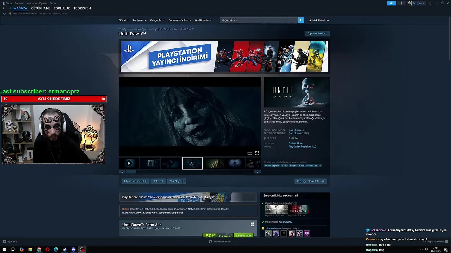451x253 pixels.
Task: Open the Steam notifications bell
Action: click(x=401, y=3)
